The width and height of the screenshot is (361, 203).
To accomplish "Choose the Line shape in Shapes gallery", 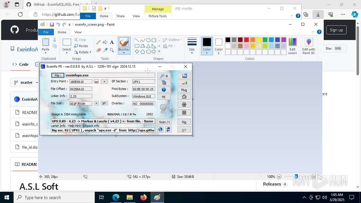I will 137,40.
